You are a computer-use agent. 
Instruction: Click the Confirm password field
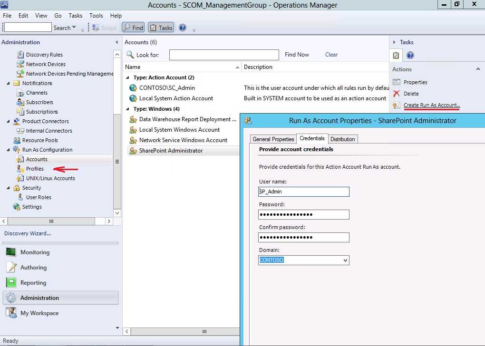tap(304, 238)
